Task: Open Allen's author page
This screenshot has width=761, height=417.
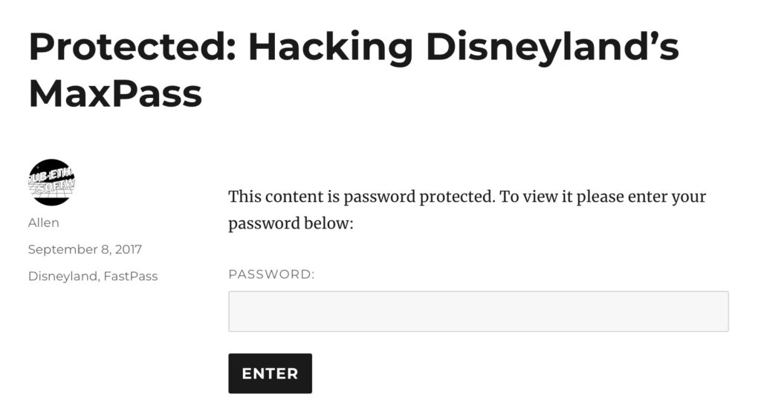Action: tap(43, 223)
